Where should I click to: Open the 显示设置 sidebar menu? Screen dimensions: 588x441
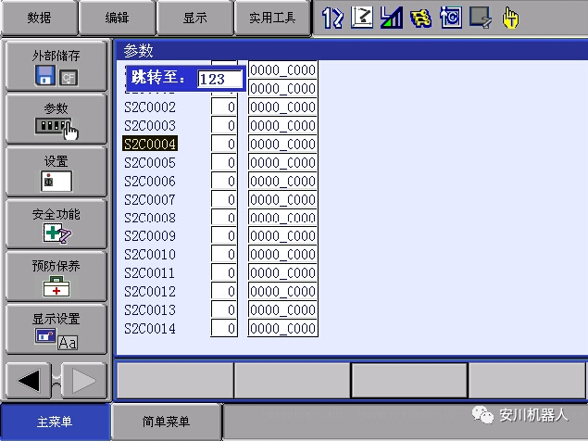click(x=56, y=329)
